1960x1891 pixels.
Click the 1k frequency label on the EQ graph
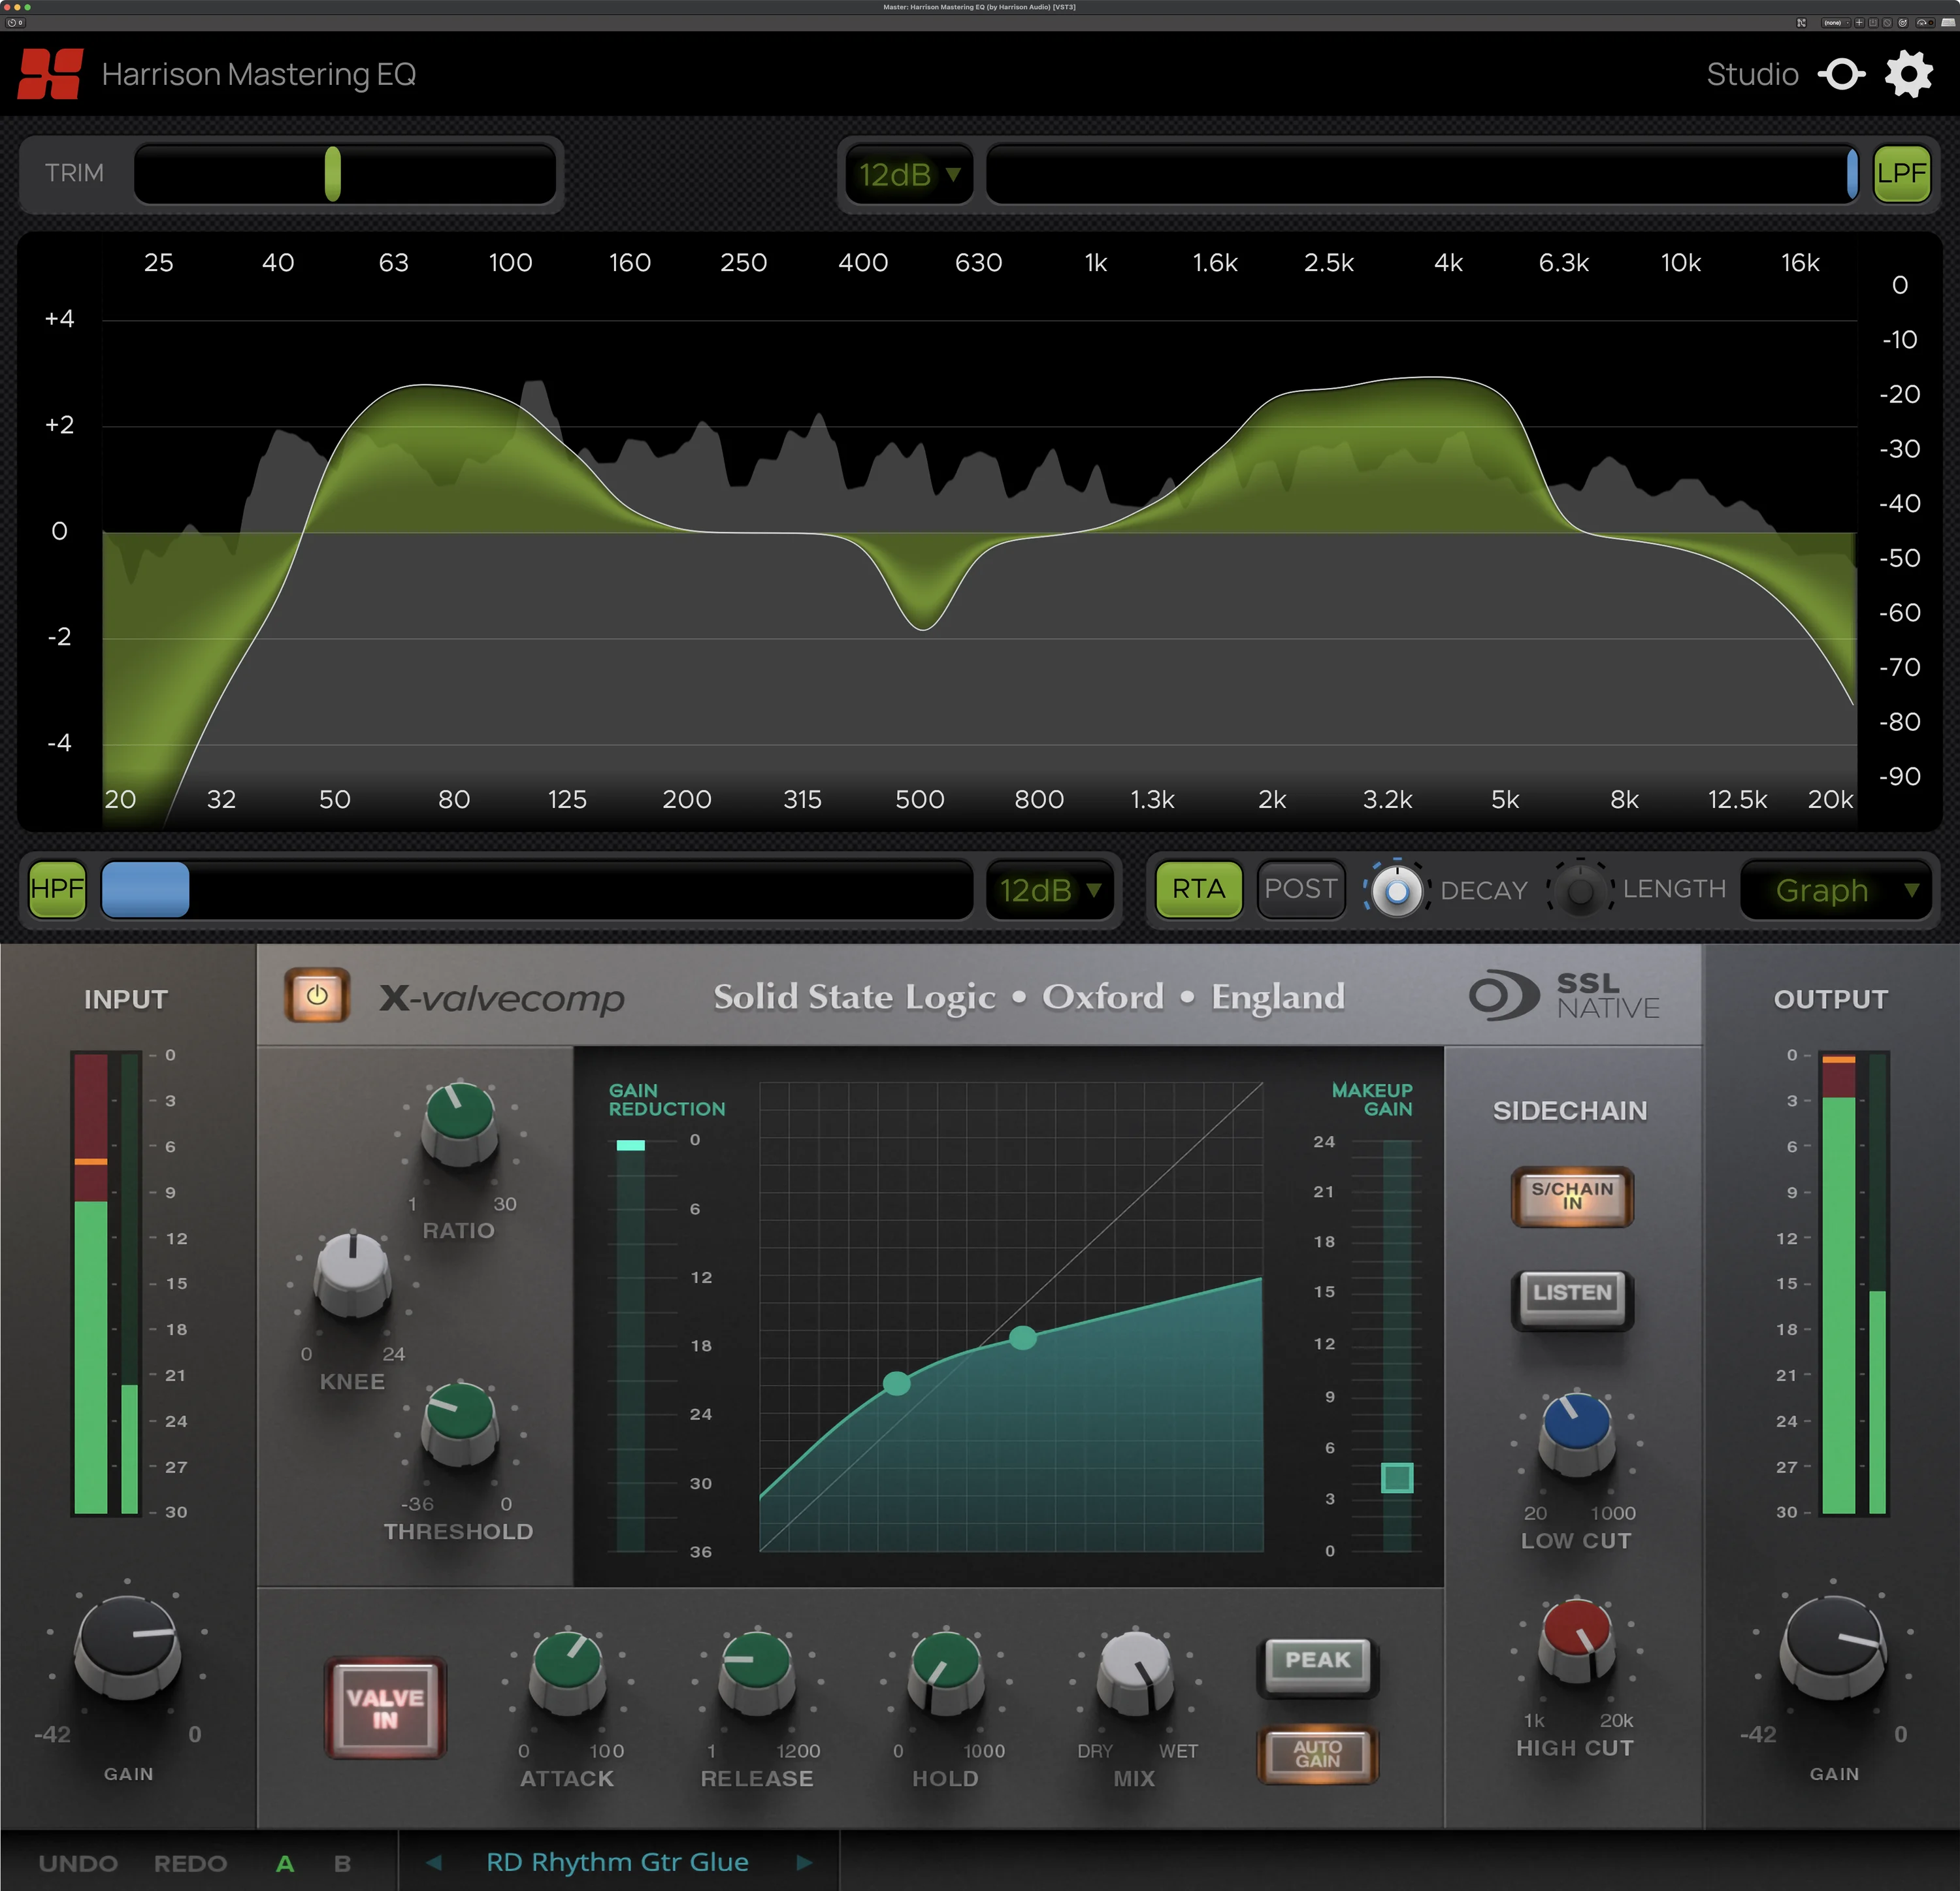1096,263
